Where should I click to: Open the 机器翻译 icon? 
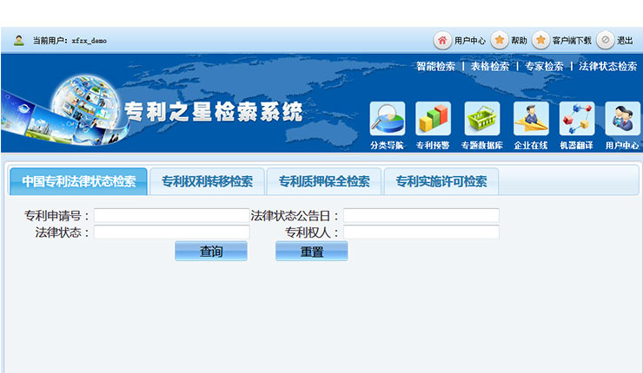(577, 120)
